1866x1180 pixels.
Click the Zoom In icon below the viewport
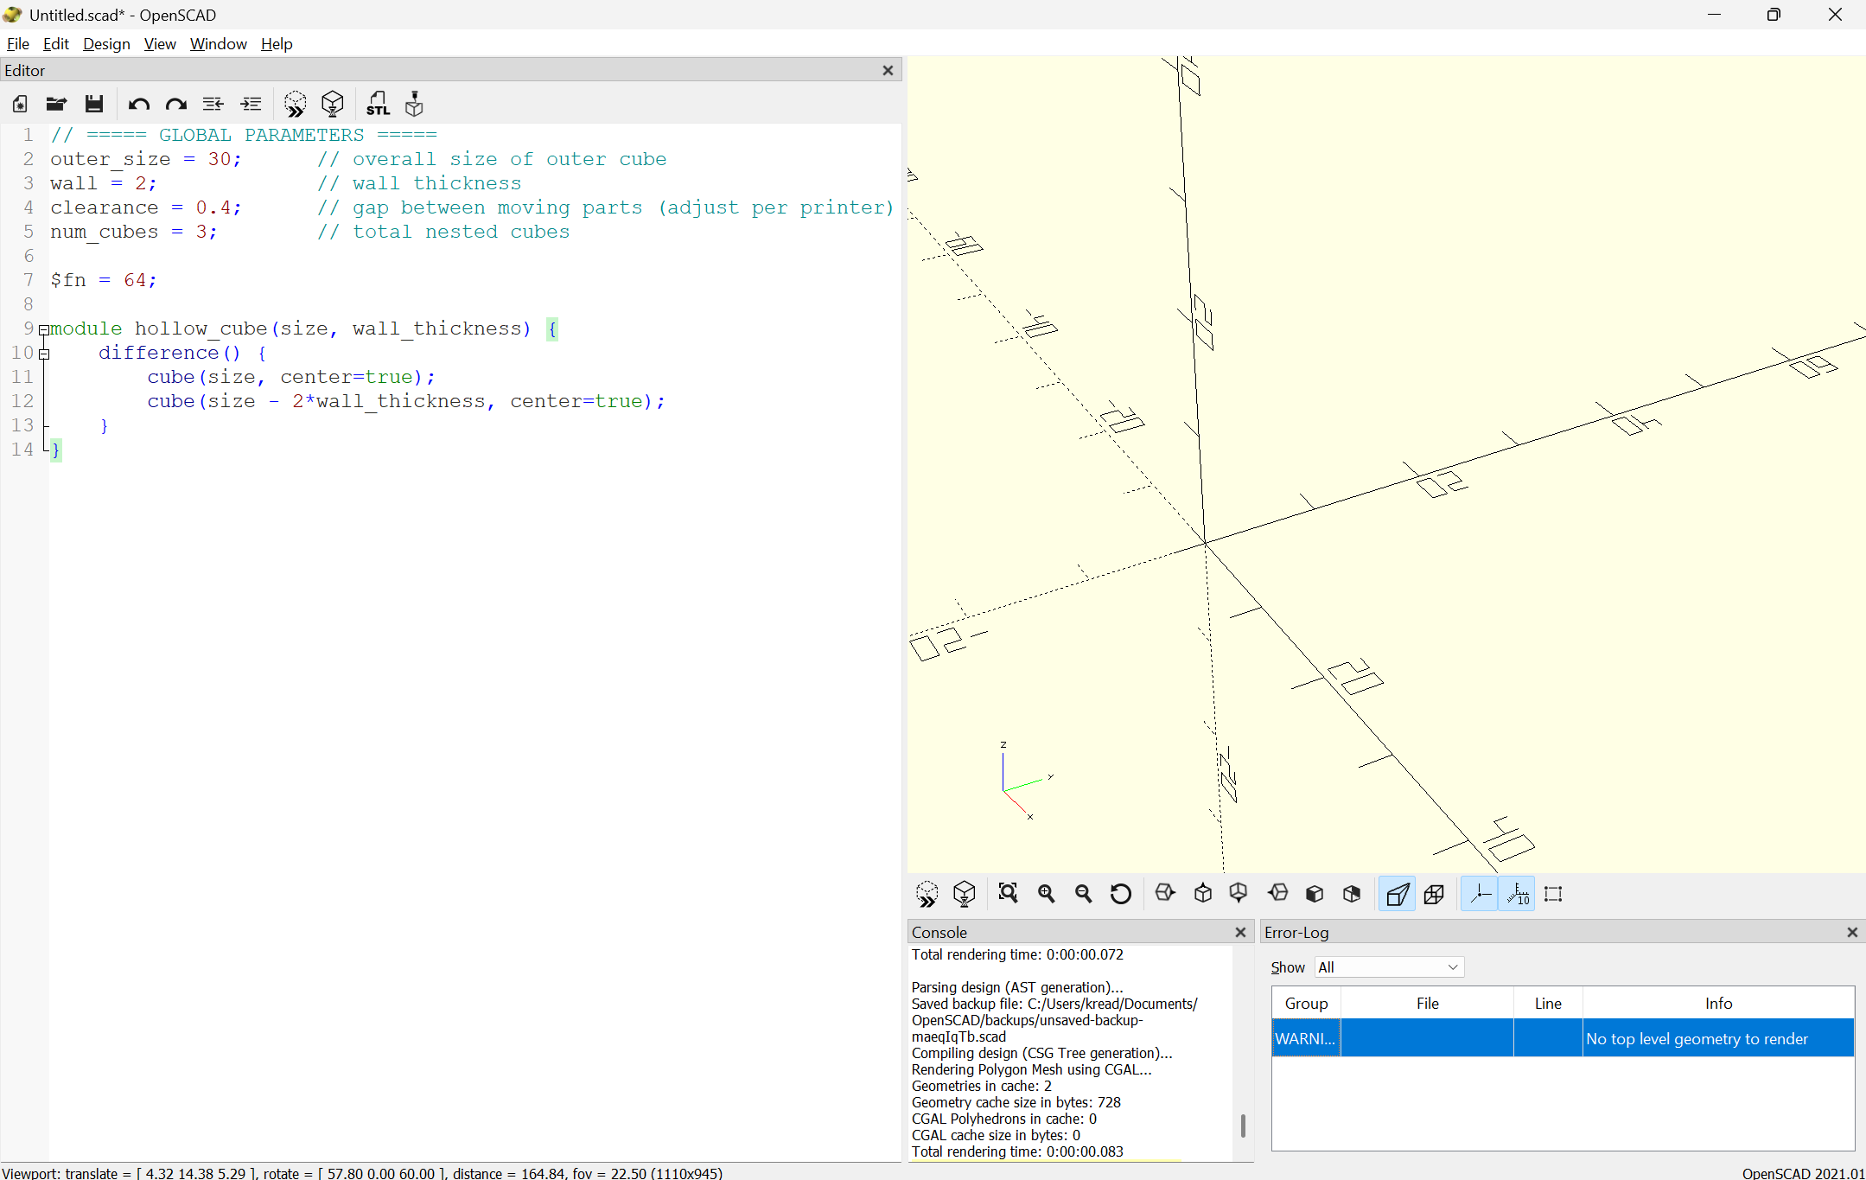tap(1048, 893)
